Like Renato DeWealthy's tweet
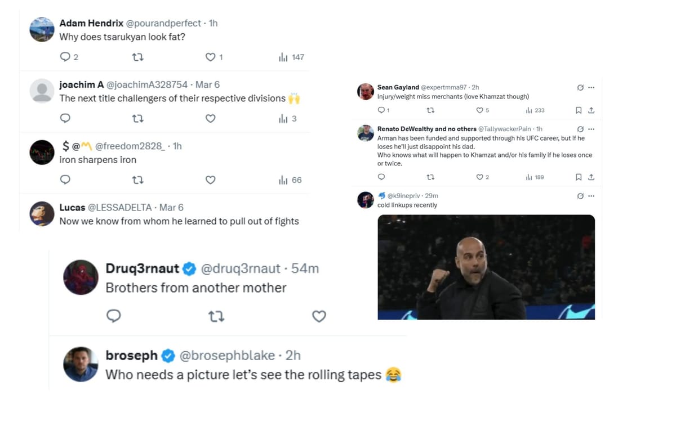This screenshot has height=422, width=676. (x=481, y=177)
